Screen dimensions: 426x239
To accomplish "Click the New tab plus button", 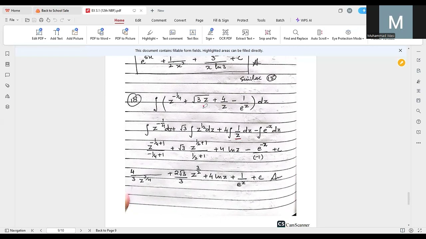I will 152,11.
